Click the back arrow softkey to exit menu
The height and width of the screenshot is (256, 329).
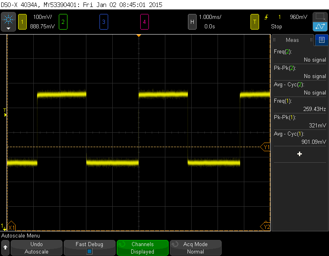tap(5, 248)
